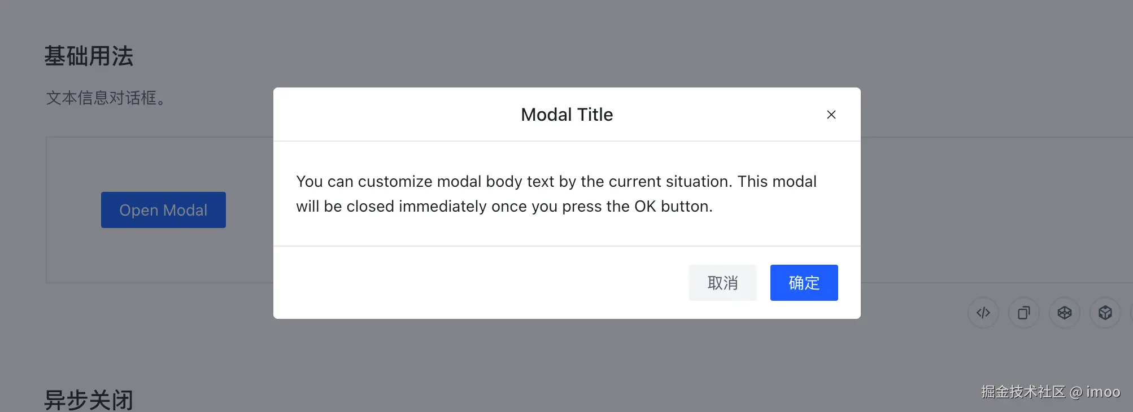This screenshot has width=1133, height=412.
Task: Click the Open Modal button
Action: pos(163,210)
